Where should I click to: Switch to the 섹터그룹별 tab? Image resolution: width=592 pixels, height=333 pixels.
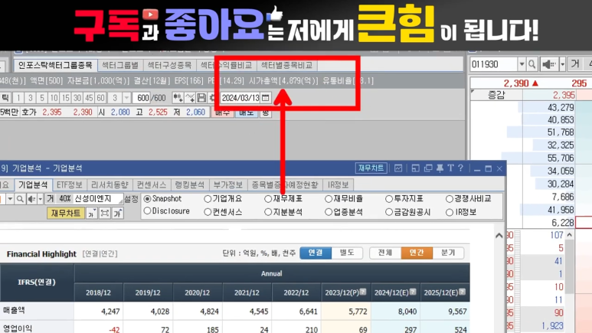120,65
